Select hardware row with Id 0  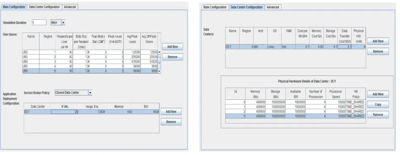click(x=296, y=102)
